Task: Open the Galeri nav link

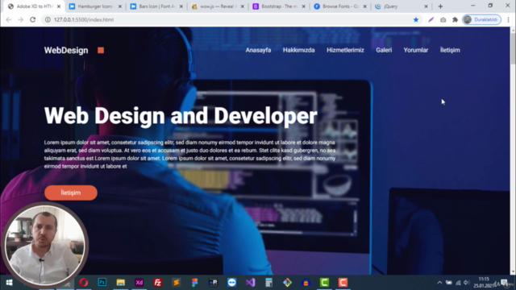Action: [384, 50]
